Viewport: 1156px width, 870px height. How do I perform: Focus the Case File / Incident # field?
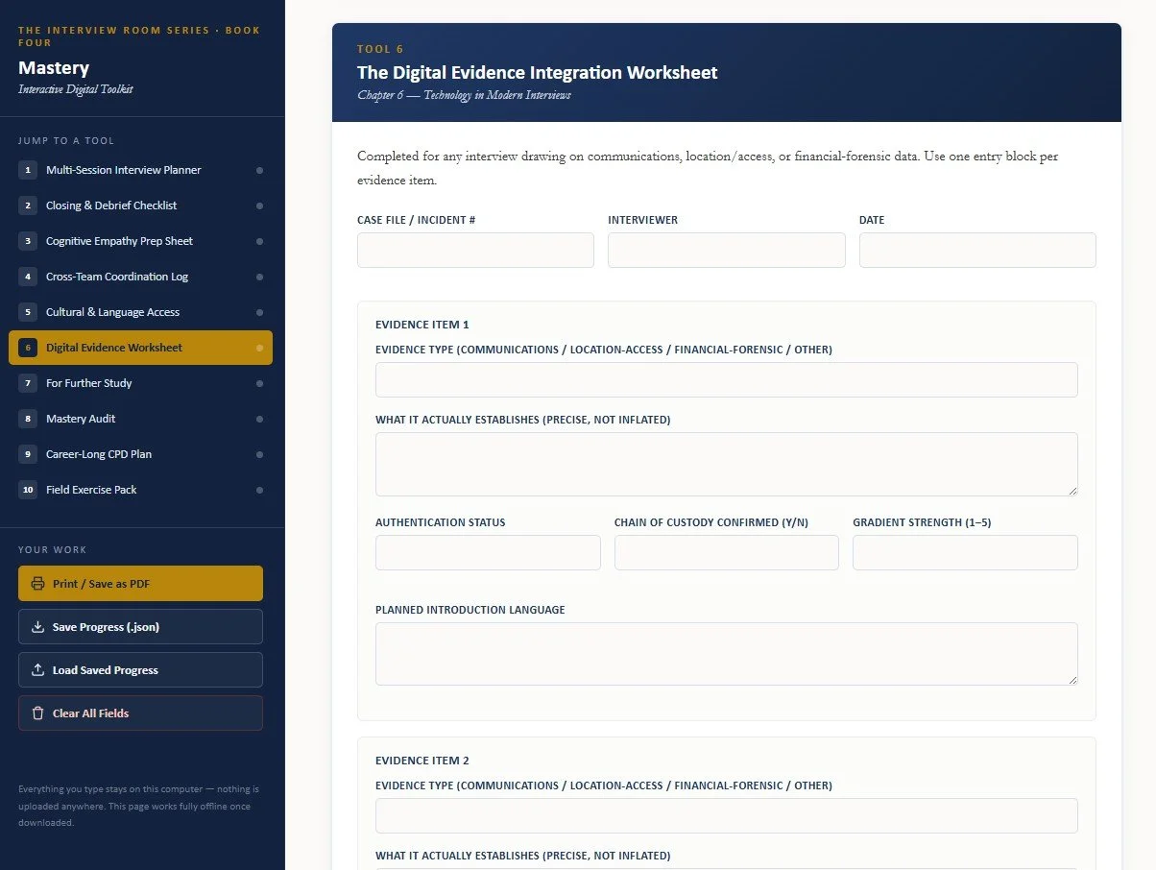click(475, 250)
